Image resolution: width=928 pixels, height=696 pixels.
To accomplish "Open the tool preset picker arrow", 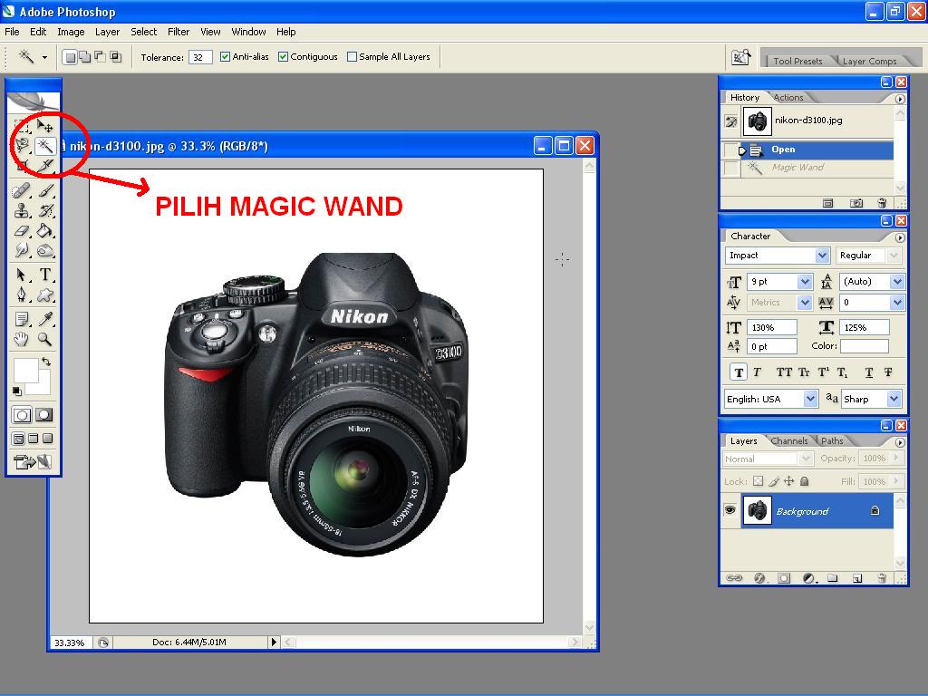I will pyautogui.click(x=44, y=57).
